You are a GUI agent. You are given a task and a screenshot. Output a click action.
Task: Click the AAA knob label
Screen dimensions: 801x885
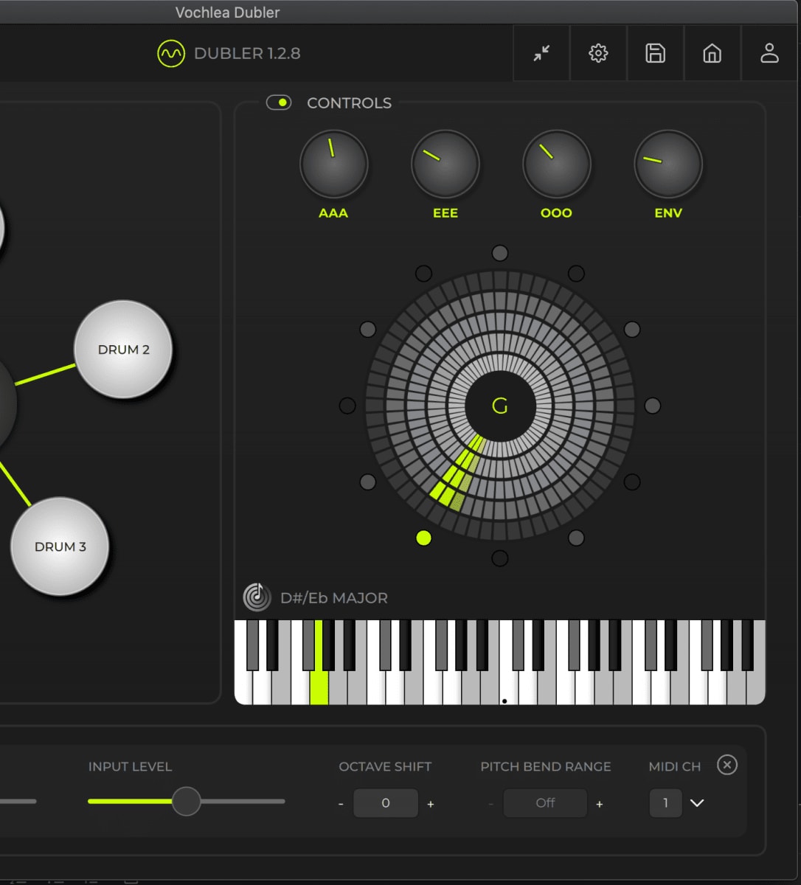tap(333, 213)
